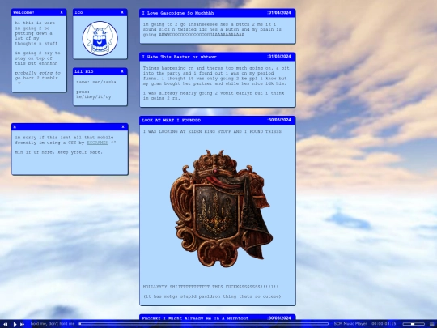The width and height of the screenshot is (437, 328).
Task: Close the Lil Bio window
Action: (122, 71)
